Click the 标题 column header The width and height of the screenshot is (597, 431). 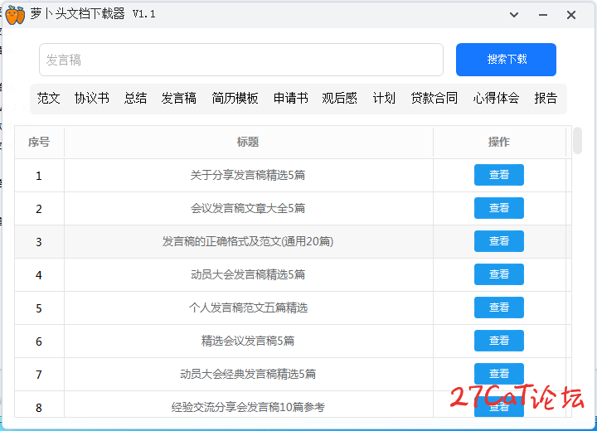tap(248, 142)
